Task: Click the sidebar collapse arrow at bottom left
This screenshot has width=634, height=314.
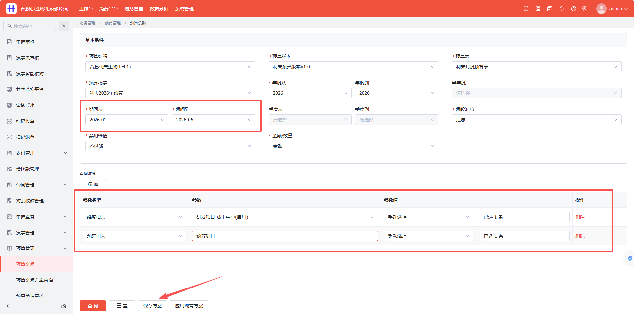Action: point(9,306)
